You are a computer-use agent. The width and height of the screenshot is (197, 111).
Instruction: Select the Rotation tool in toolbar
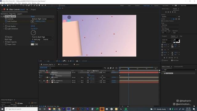(x=21, y=6)
